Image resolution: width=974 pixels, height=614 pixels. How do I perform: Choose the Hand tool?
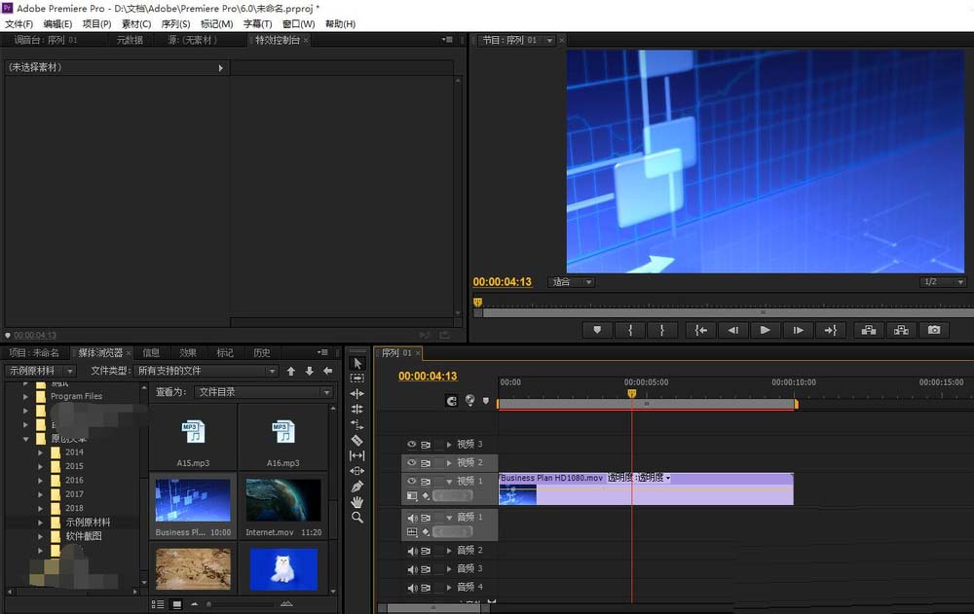tap(357, 501)
